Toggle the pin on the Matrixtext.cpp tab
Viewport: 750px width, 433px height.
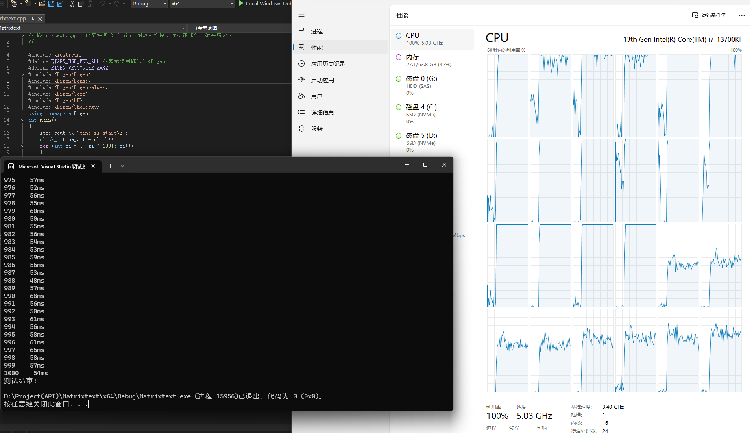click(32, 18)
